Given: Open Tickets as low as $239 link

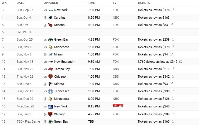Looking at the screenshot, I should point(154,39).
